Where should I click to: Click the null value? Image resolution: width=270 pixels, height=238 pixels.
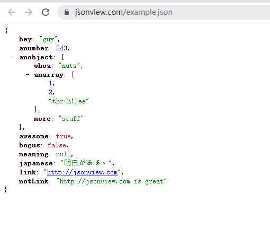coord(64,154)
